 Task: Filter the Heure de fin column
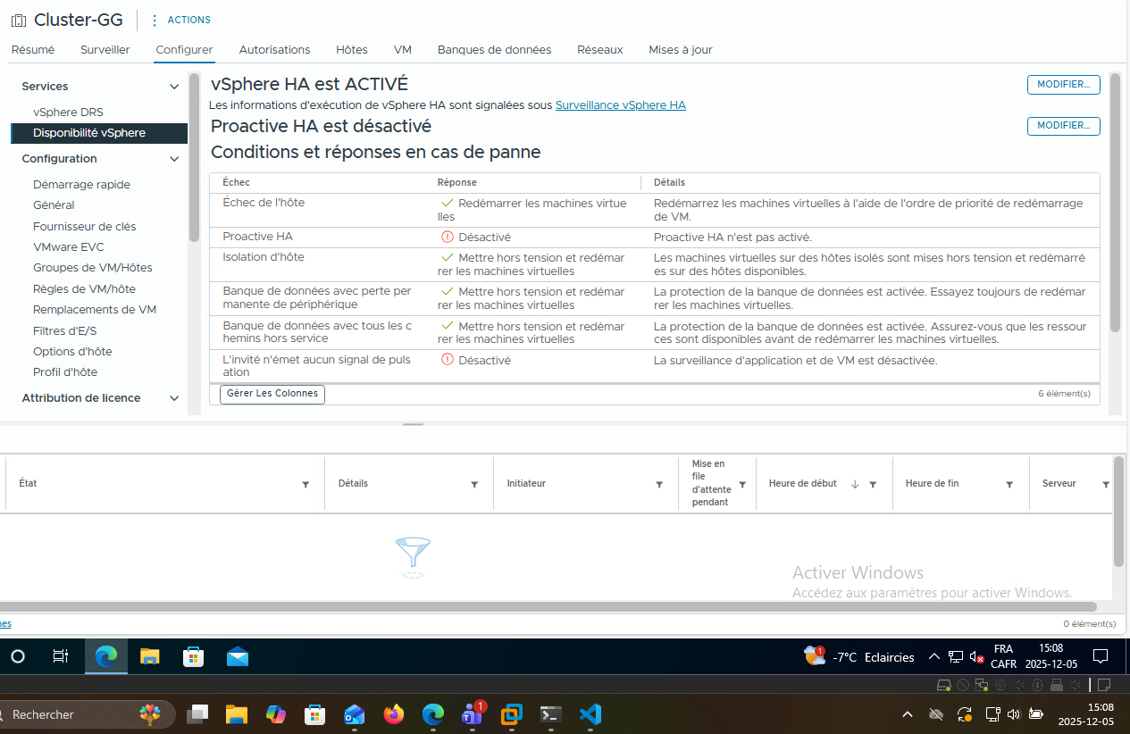click(x=1009, y=484)
